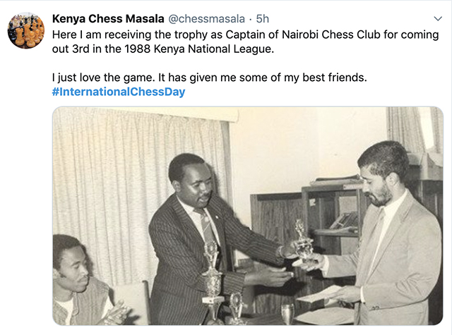Open the #InternationalChessDay hashtag
Viewport: 452px width, 335px height.
[x=119, y=92]
